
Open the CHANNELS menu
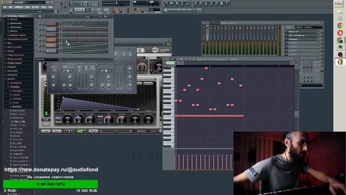19,7
